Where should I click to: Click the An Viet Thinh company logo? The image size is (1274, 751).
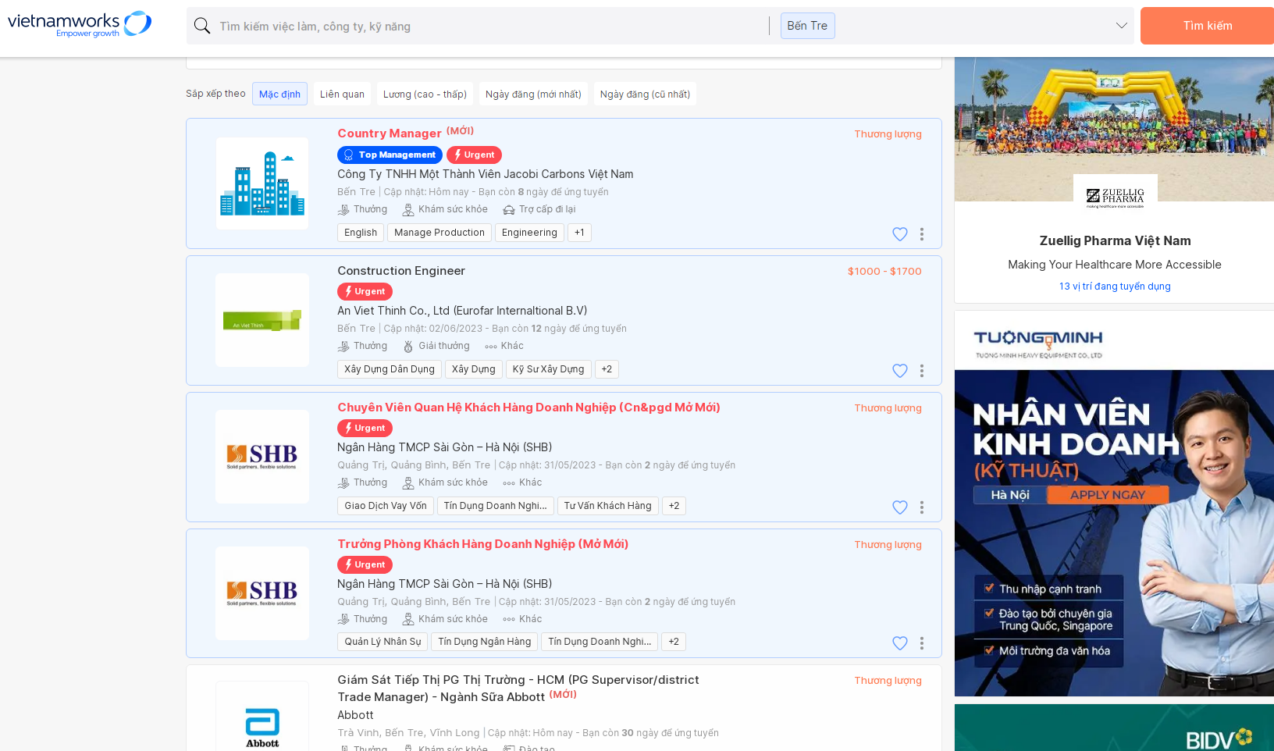(x=262, y=320)
